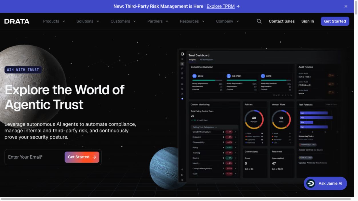The image size is (358, 201).
Task: Click the Contact Sales link
Action: point(282,21)
